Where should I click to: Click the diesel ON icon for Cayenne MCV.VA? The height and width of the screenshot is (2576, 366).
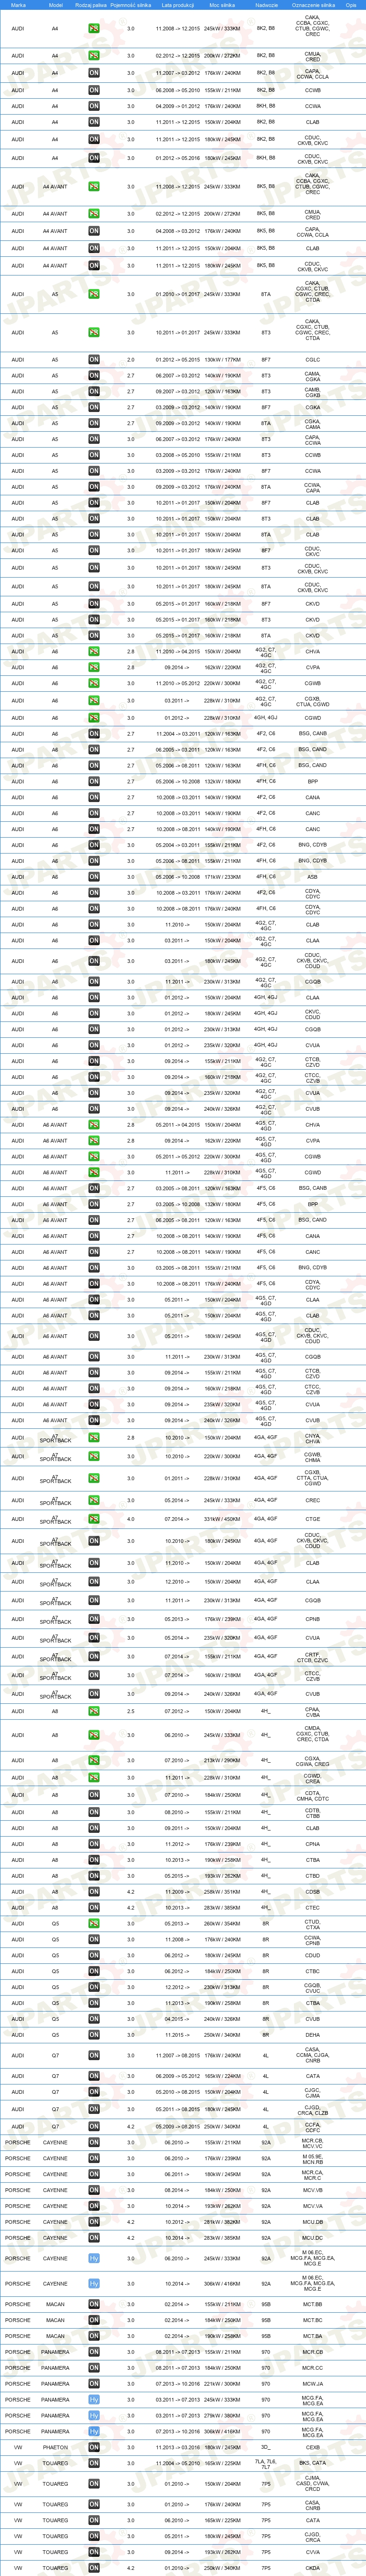tap(94, 2206)
